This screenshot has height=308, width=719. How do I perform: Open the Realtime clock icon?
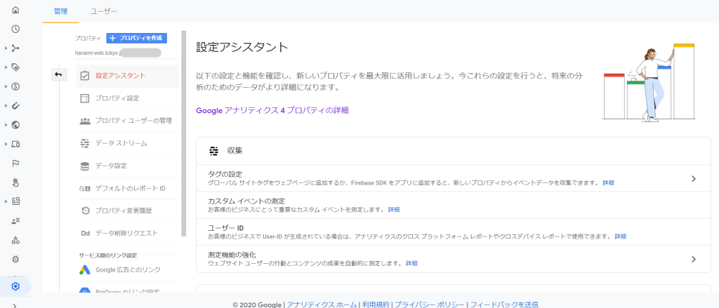(15, 29)
